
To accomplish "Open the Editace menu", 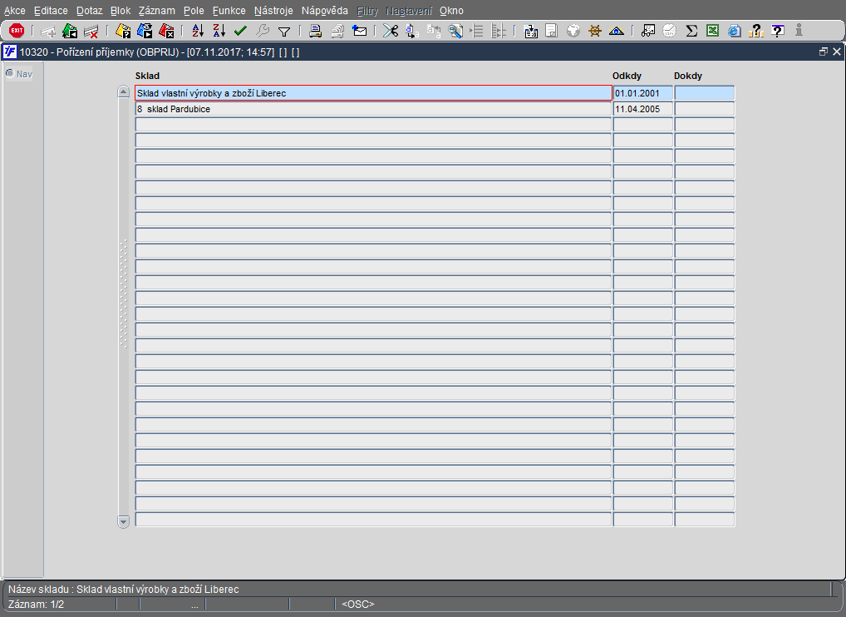I will coord(51,11).
